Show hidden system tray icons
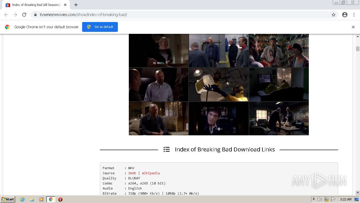360x203 pixels. point(314,199)
